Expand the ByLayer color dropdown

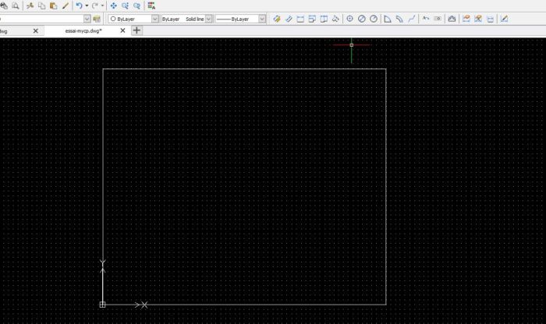click(155, 19)
